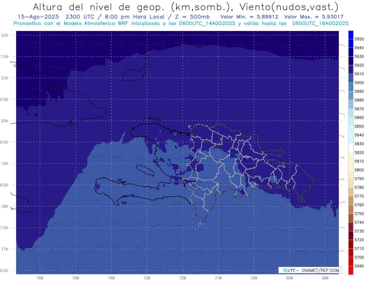Click the '1.5N' latitude label

click(x=4, y=57)
